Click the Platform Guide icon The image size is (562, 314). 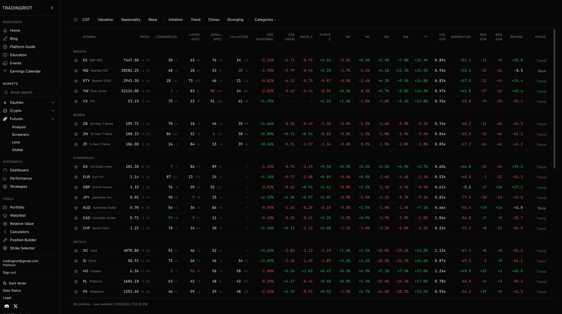[5, 47]
